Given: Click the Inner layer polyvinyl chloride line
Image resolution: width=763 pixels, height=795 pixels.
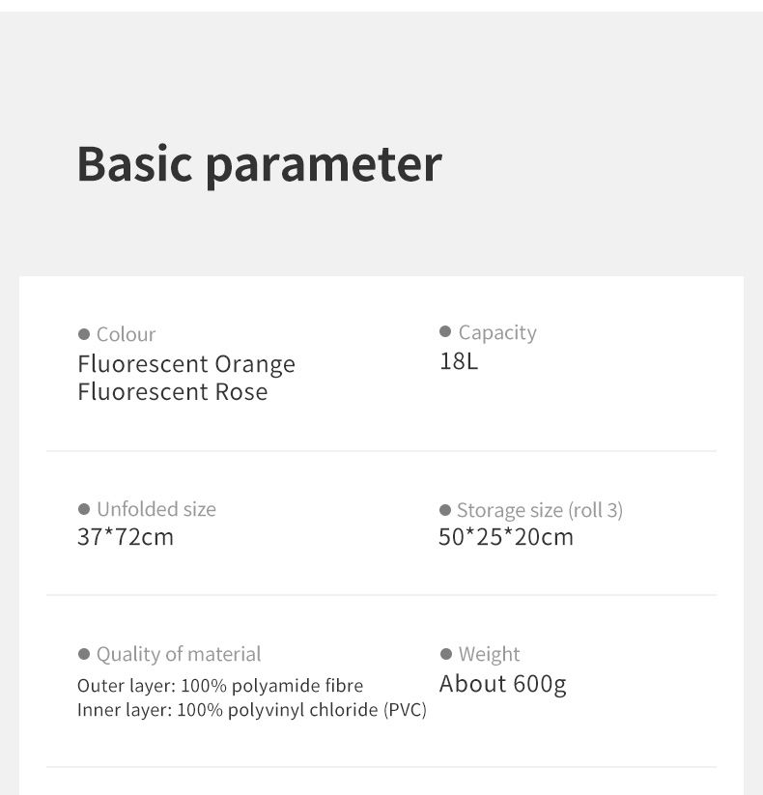Looking at the screenshot, I should 252,710.
